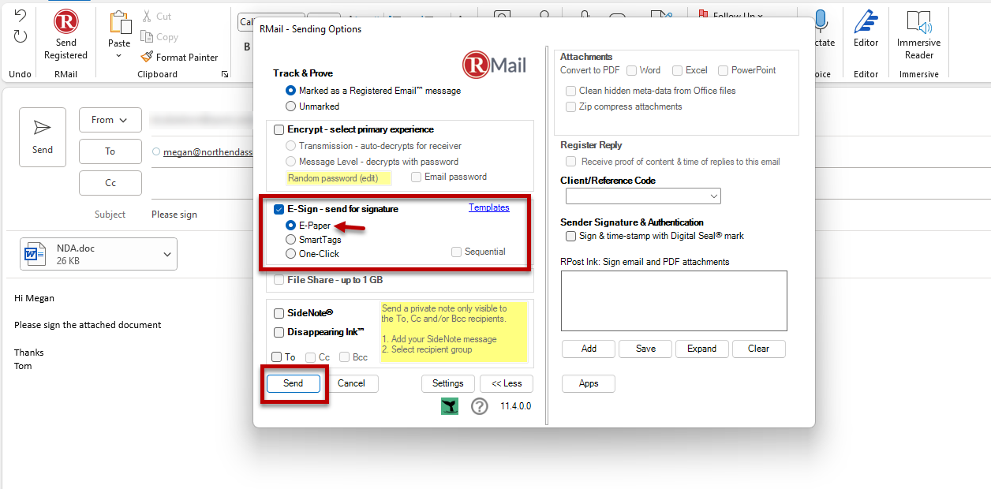Open RMail Settings
Viewport: 991px width, 489px height.
[x=448, y=383]
